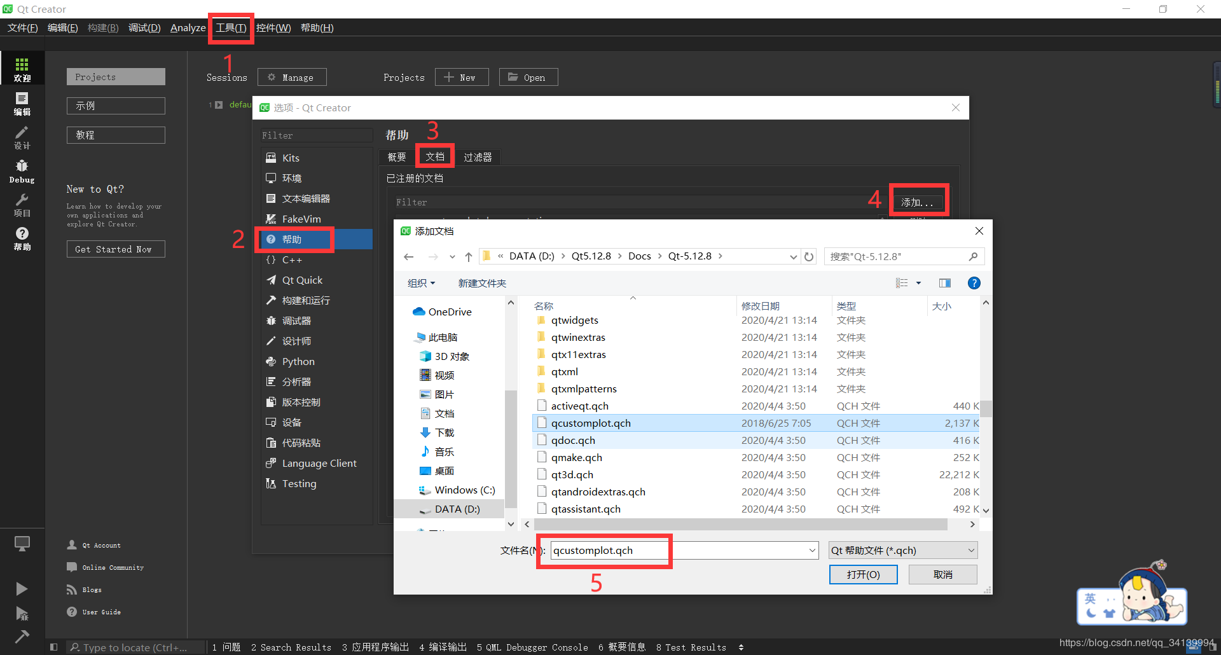Sort by 修改日期 column header

[x=761, y=306]
